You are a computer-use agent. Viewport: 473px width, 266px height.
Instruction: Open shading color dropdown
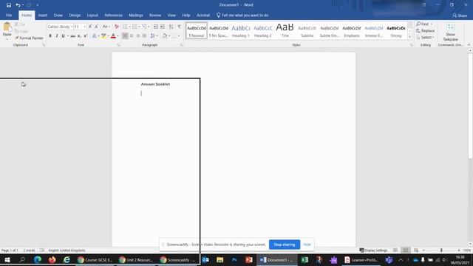169,36
